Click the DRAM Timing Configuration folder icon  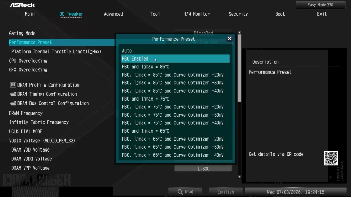click(13, 94)
